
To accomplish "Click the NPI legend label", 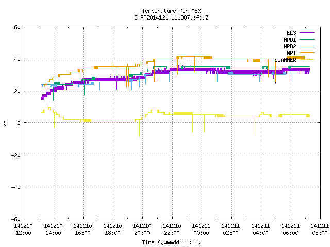I will click(x=291, y=53).
